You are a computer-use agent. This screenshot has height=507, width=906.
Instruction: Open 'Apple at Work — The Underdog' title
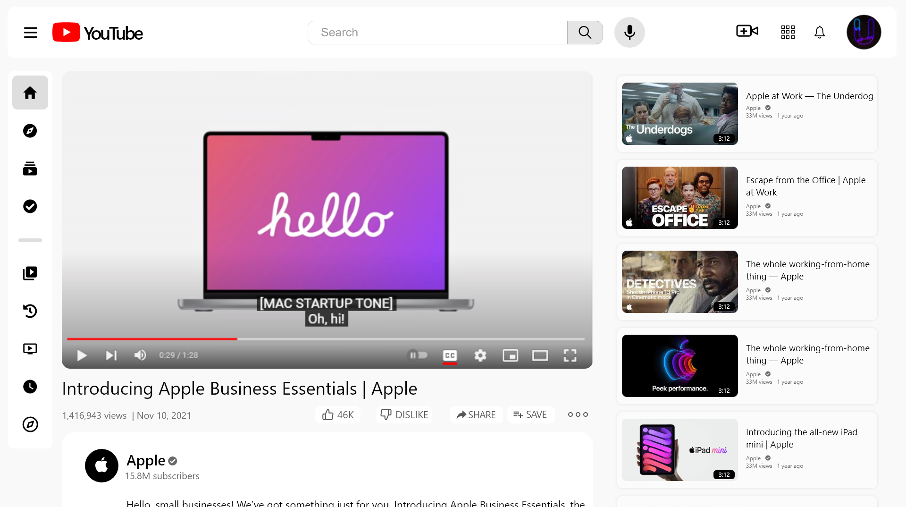click(809, 96)
